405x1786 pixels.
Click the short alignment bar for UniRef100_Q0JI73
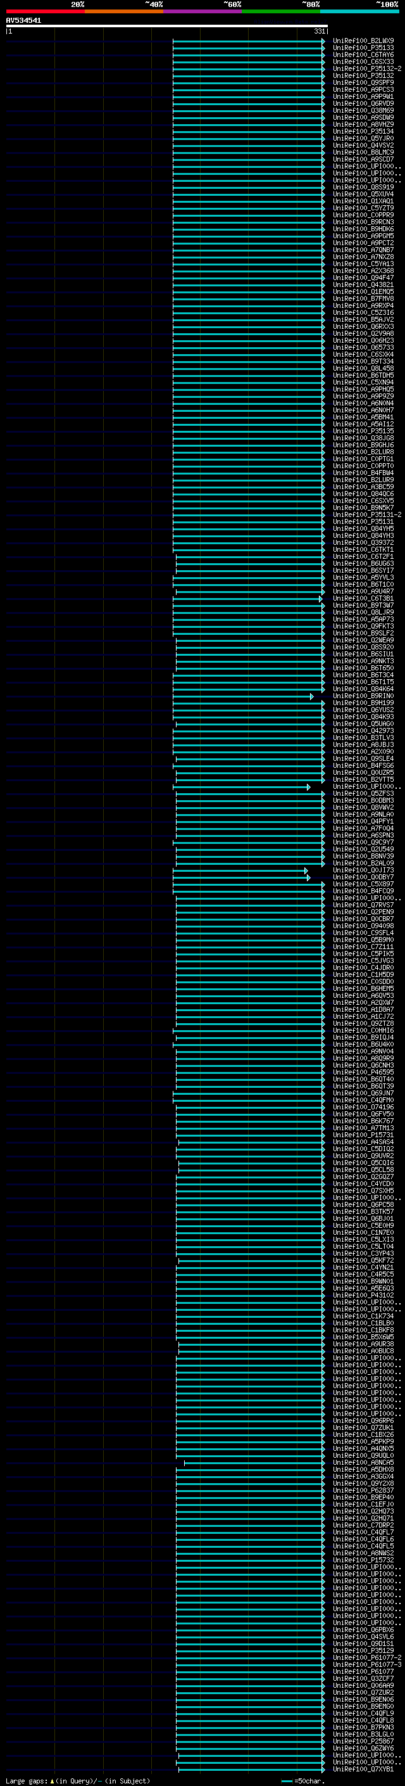240,871
